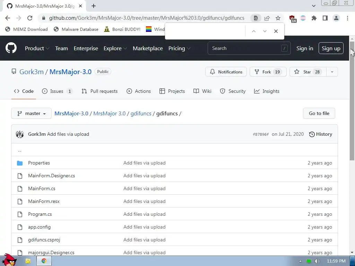Expand the Product menu
Image resolution: width=355 pixels, height=266 pixels.
point(37,48)
